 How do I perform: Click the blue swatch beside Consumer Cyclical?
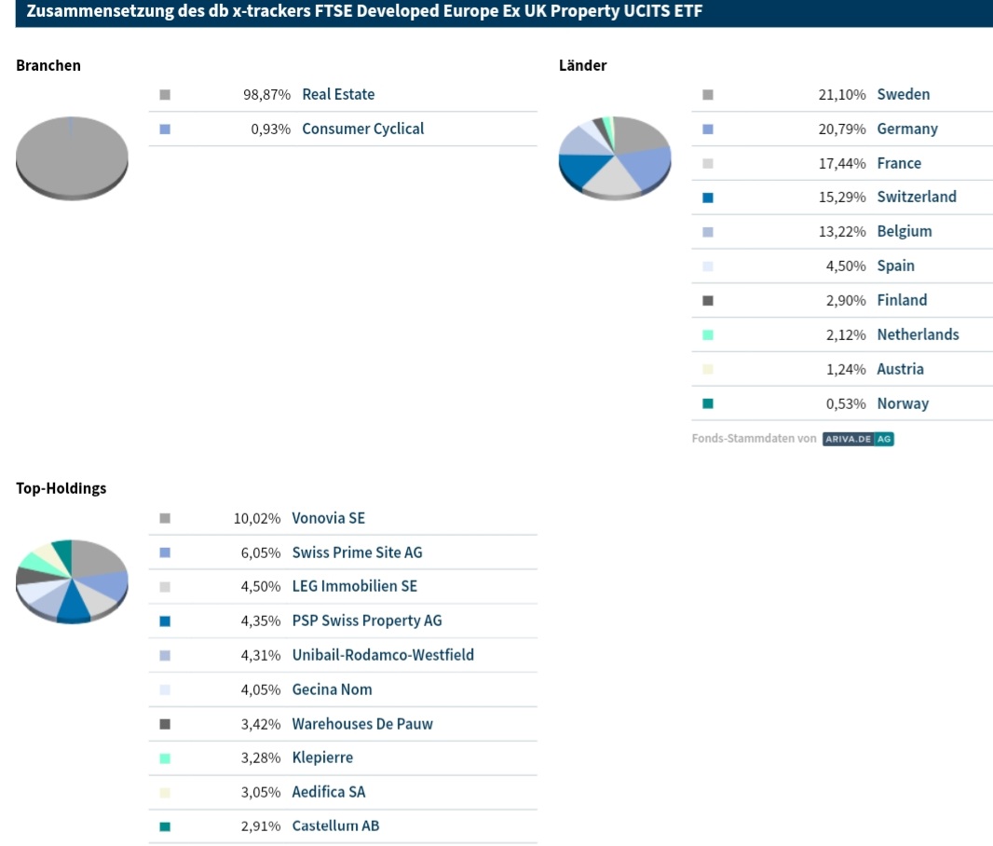point(165,130)
